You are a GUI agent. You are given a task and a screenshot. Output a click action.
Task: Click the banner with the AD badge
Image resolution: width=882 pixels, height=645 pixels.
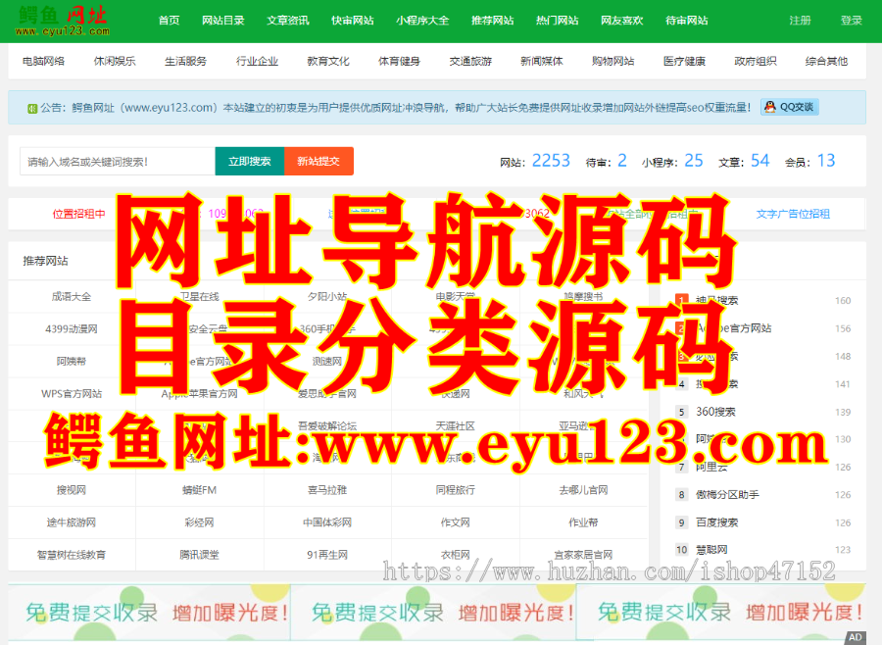[721, 613]
